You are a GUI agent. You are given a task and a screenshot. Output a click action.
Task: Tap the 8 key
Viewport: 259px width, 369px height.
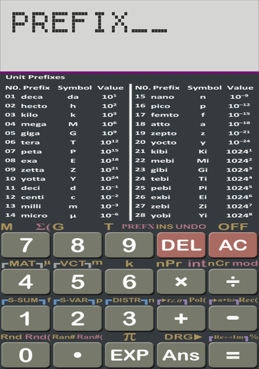click(x=77, y=245)
